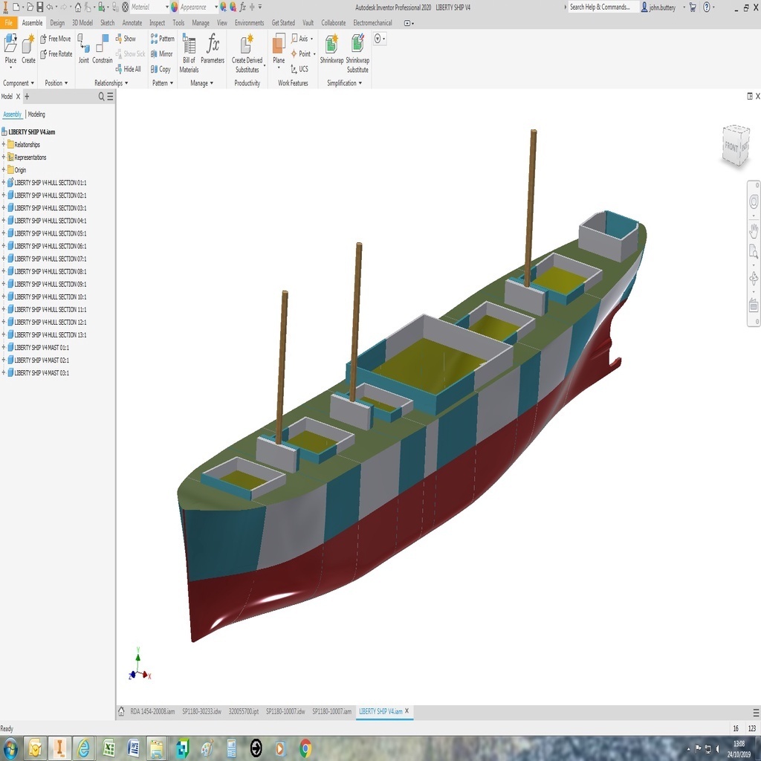Click the Mirror component tool
The height and width of the screenshot is (761, 761).
click(161, 54)
